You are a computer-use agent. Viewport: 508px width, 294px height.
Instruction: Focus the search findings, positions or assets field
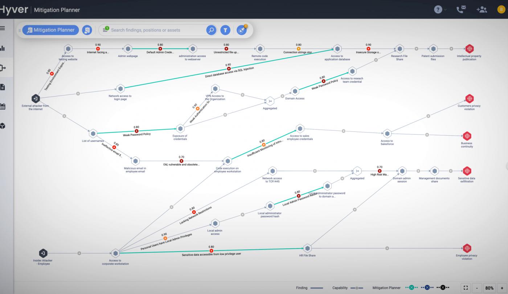157,30
